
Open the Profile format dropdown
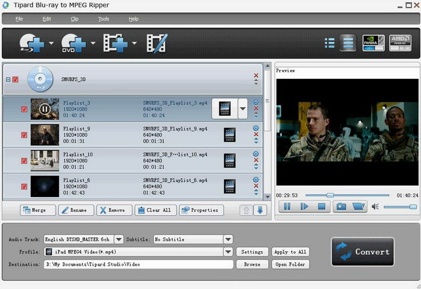[228, 252]
